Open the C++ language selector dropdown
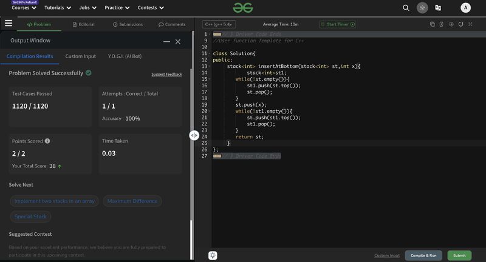This screenshot has height=262, width=486. 219,24
